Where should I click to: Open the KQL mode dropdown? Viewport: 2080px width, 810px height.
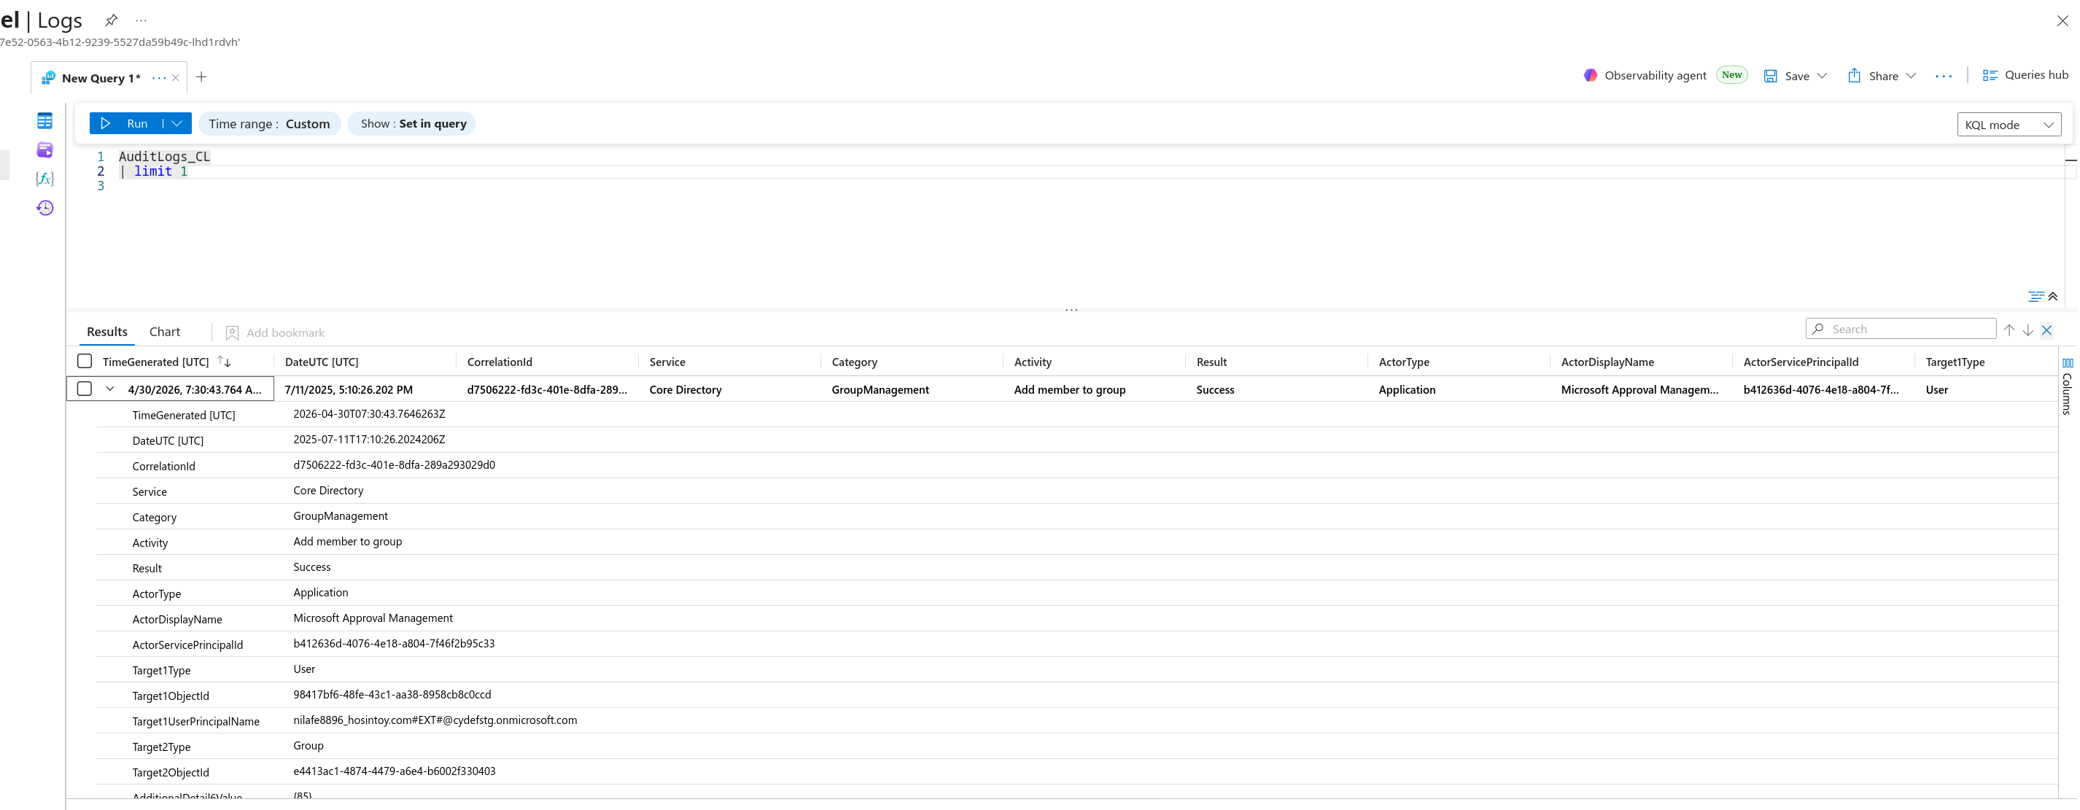click(2008, 125)
